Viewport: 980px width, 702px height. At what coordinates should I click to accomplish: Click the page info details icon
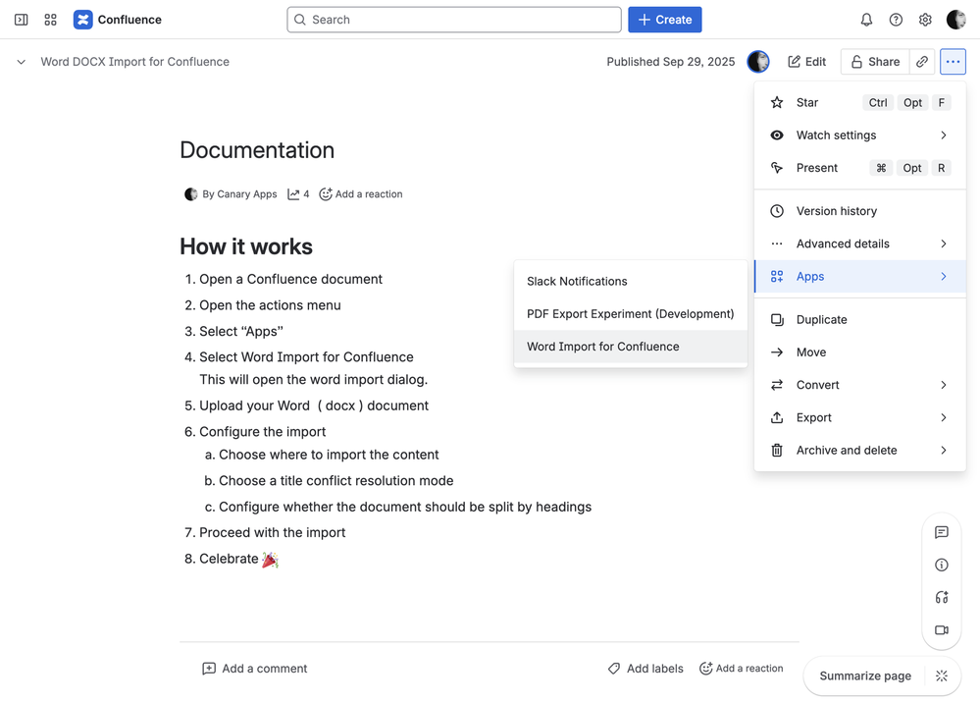[942, 565]
